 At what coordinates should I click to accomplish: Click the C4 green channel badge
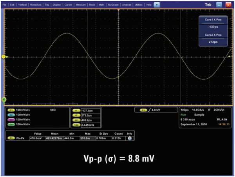11,125
